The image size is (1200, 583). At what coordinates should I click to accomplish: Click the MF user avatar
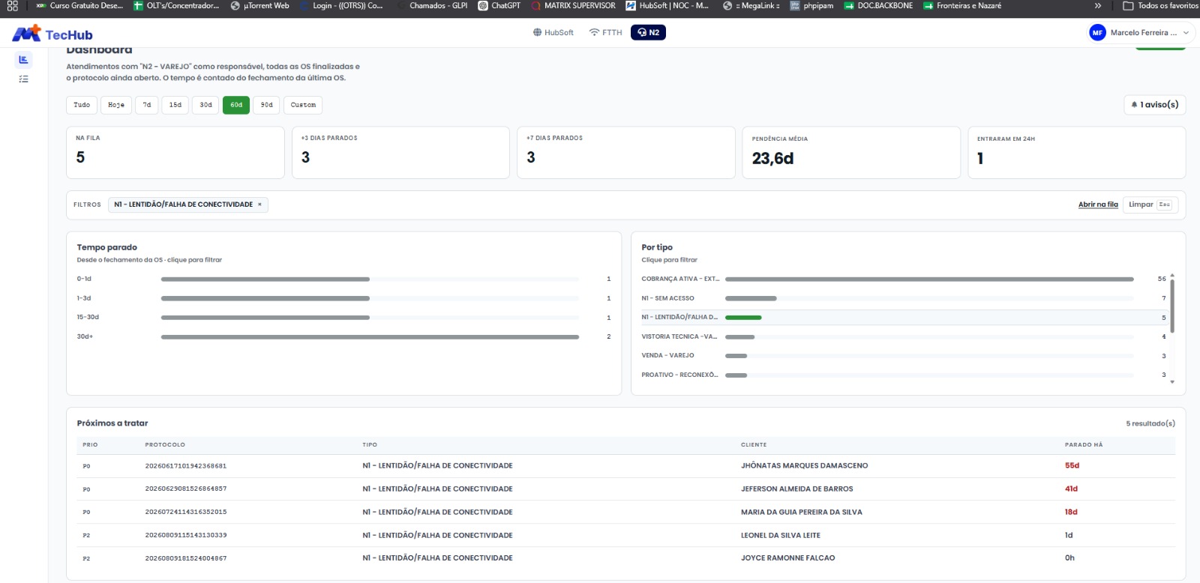click(x=1097, y=33)
